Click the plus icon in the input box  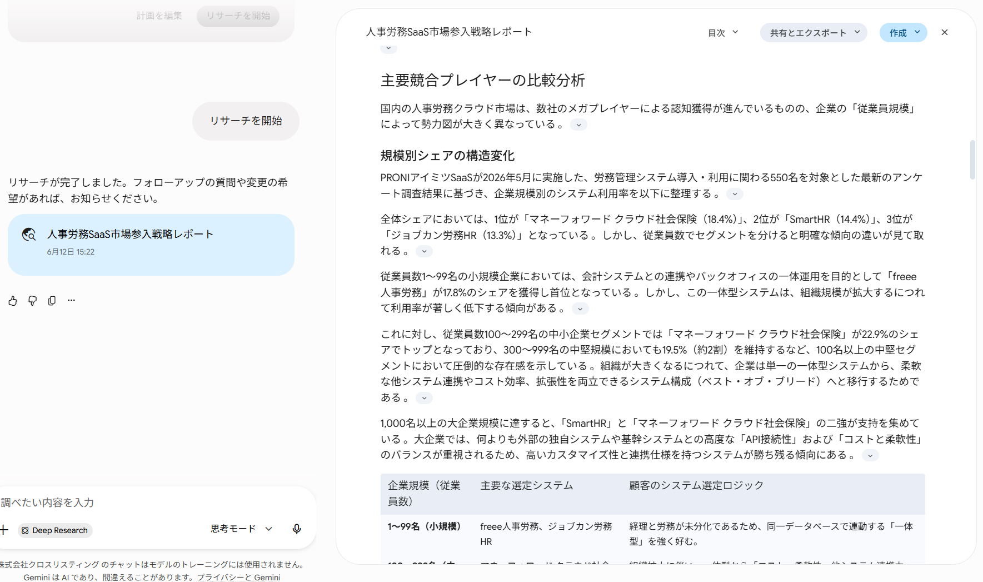tap(4, 530)
